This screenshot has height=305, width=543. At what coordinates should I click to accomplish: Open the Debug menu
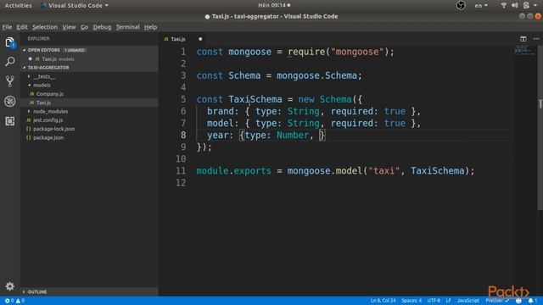(x=102, y=27)
